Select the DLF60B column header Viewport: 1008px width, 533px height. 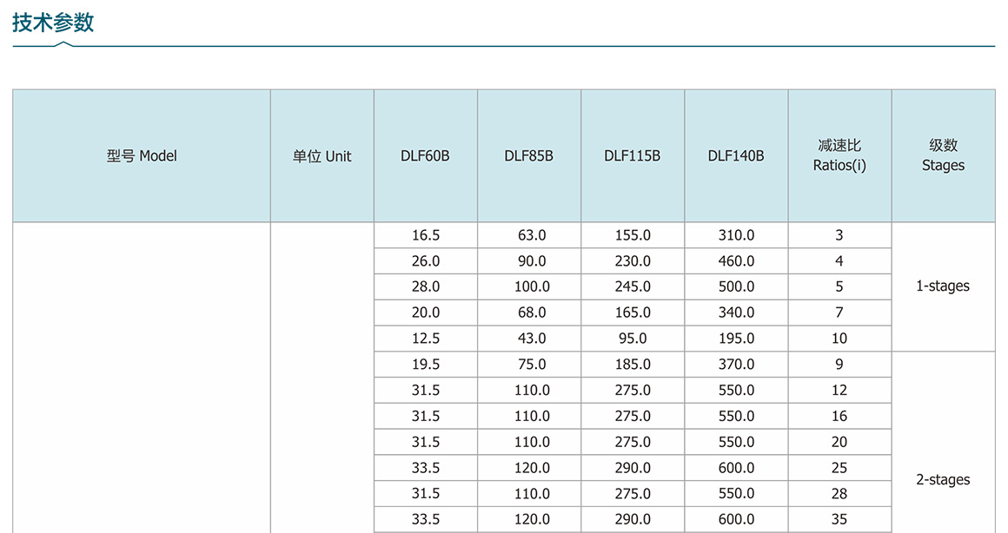(x=425, y=156)
